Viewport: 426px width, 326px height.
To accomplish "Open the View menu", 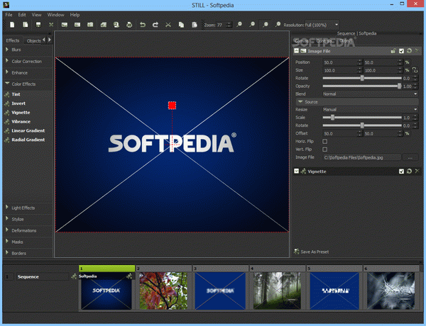I will [x=36, y=15].
